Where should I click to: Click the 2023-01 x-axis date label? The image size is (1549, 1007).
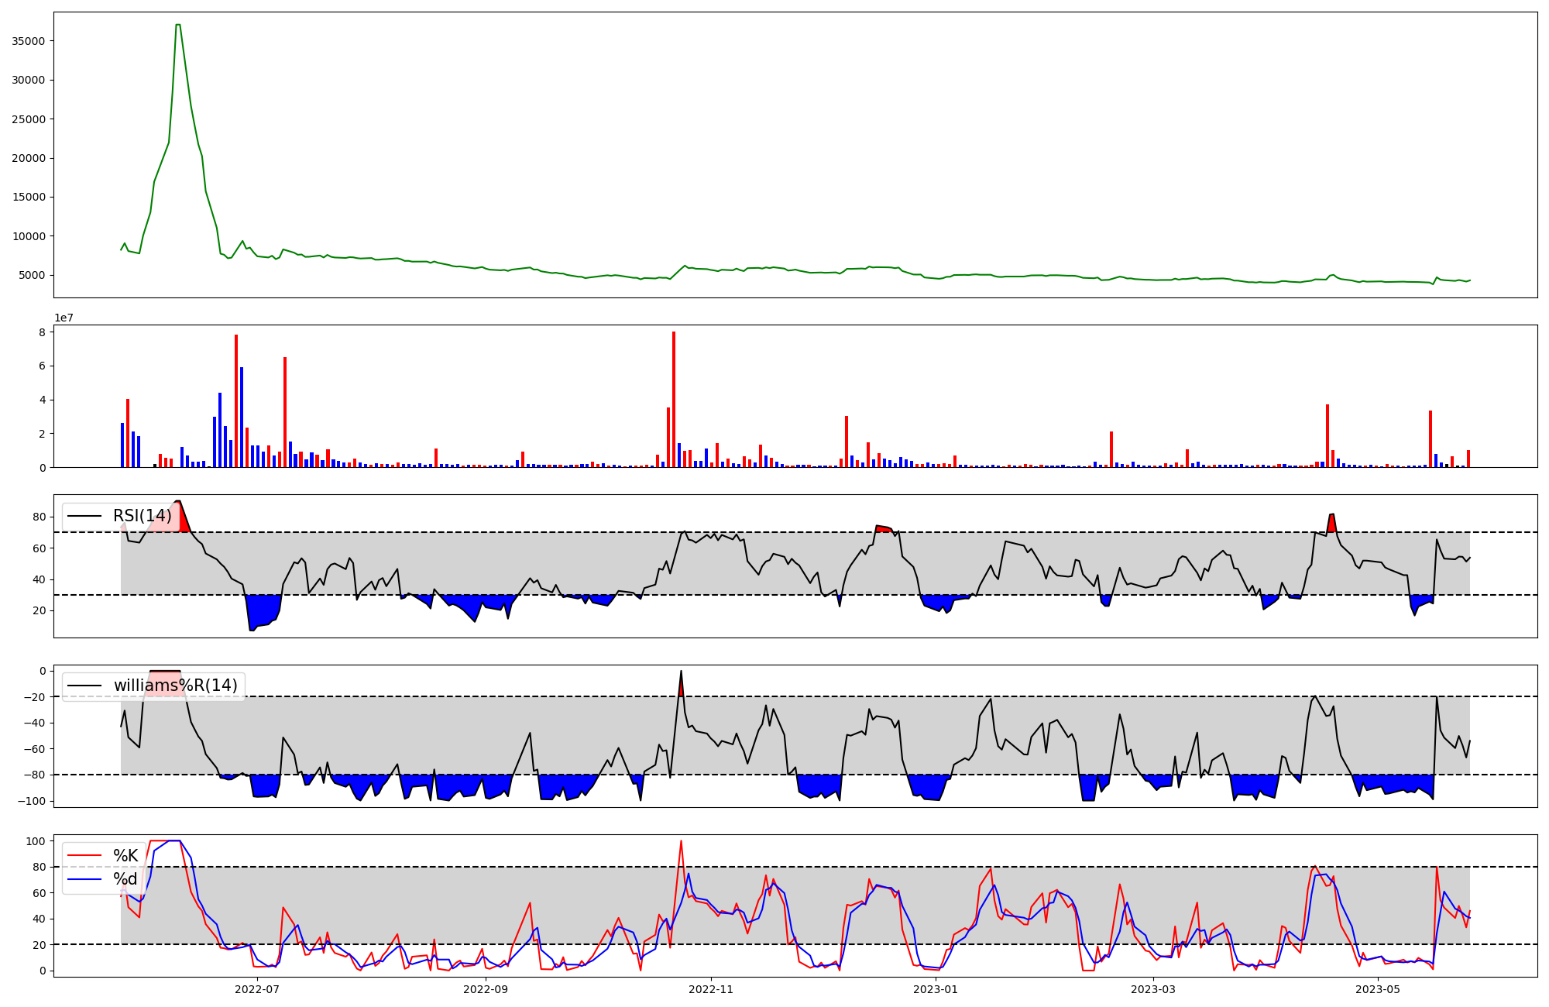(936, 989)
